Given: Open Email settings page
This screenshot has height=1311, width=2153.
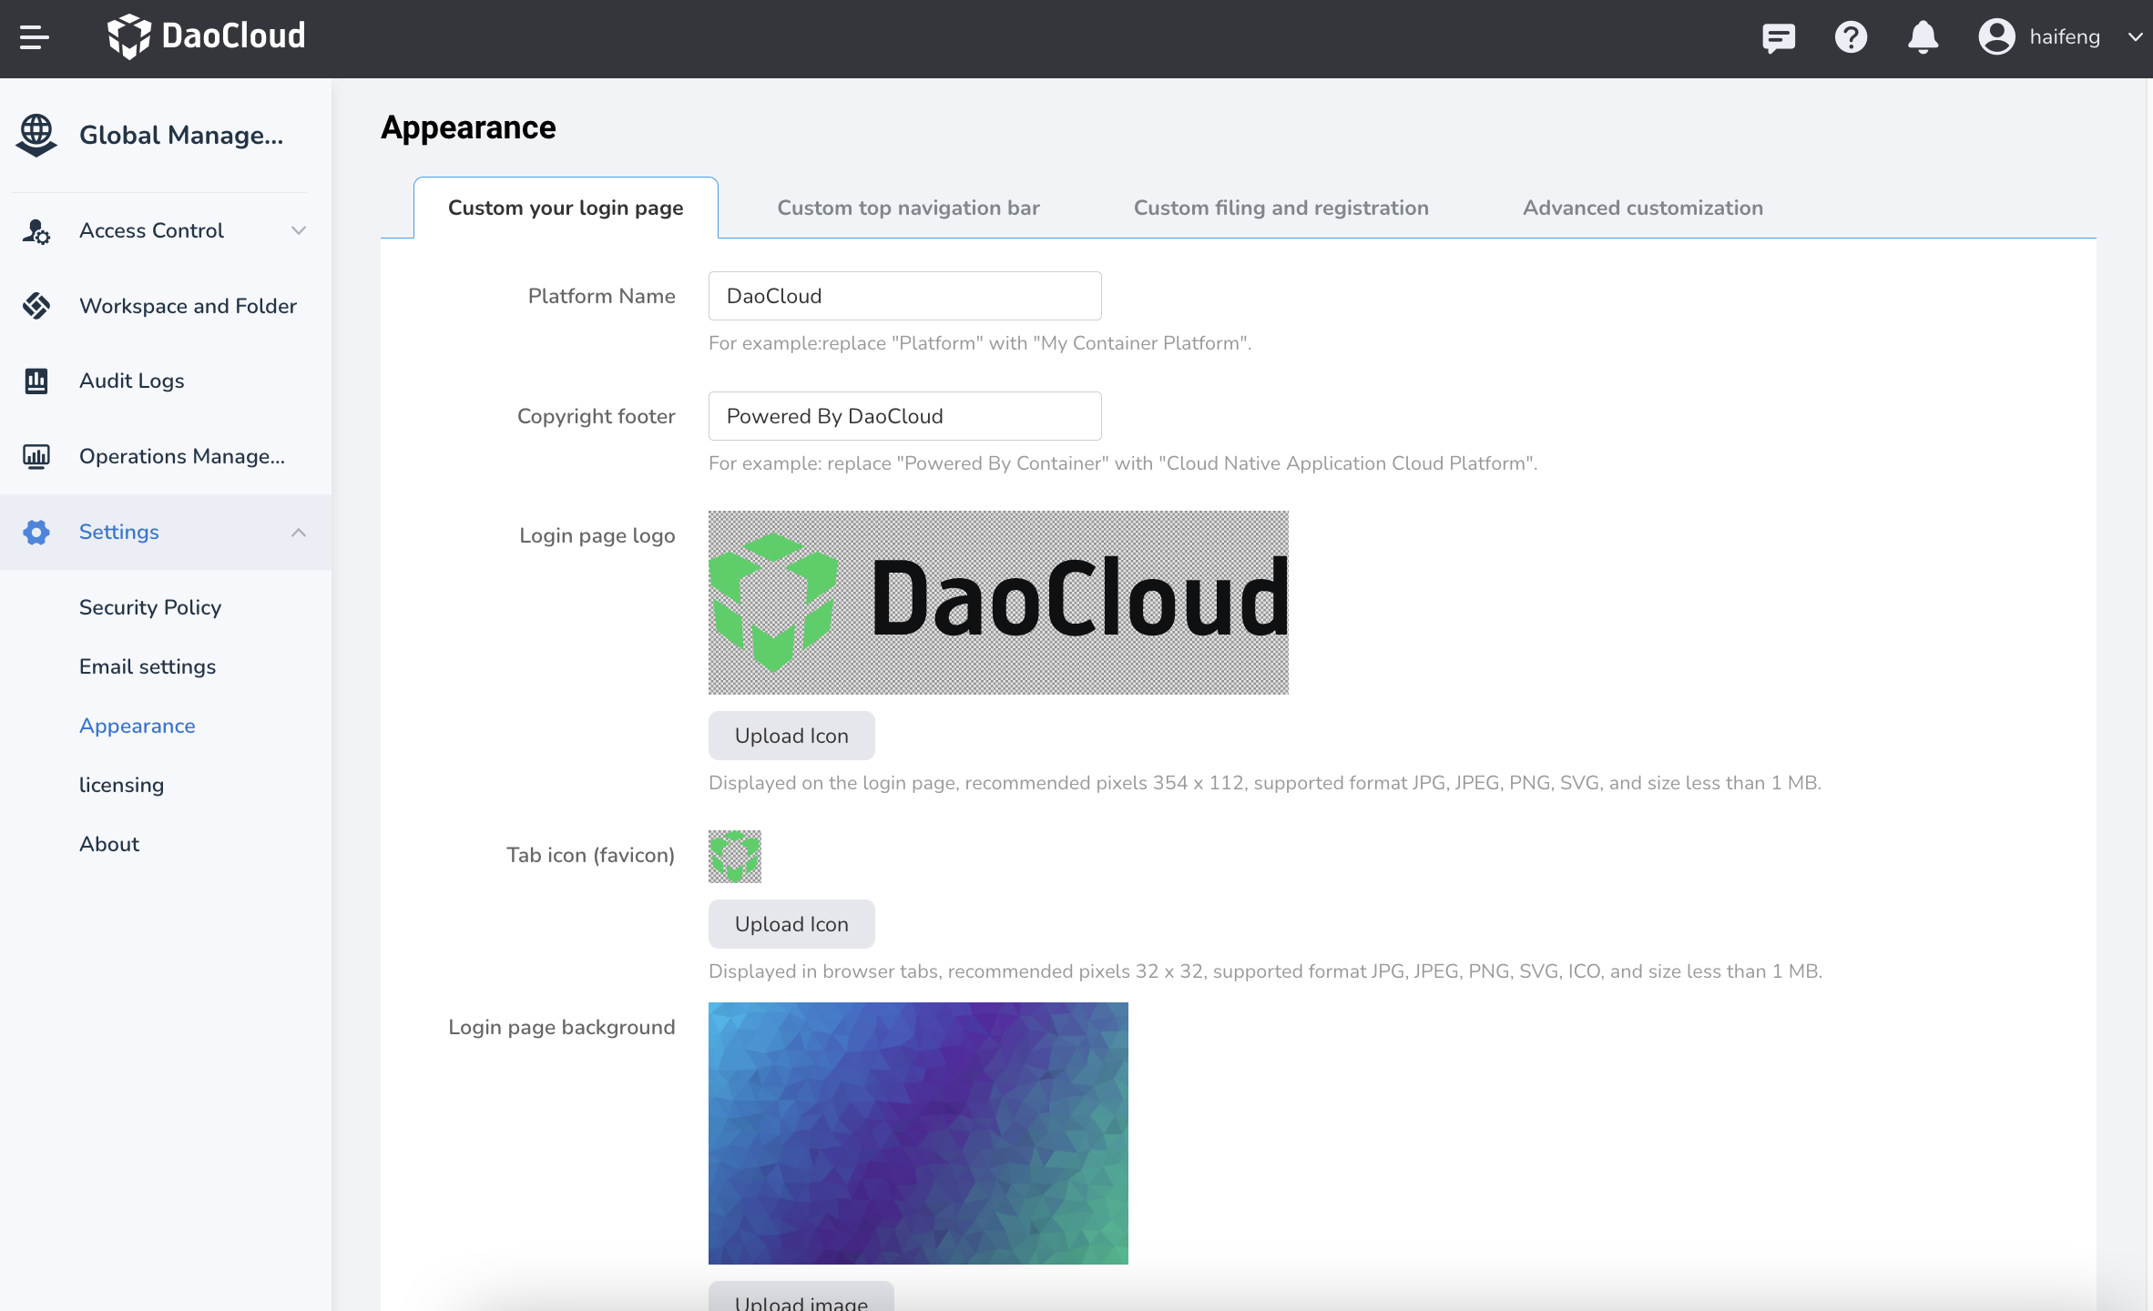Looking at the screenshot, I should [x=148, y=666].
